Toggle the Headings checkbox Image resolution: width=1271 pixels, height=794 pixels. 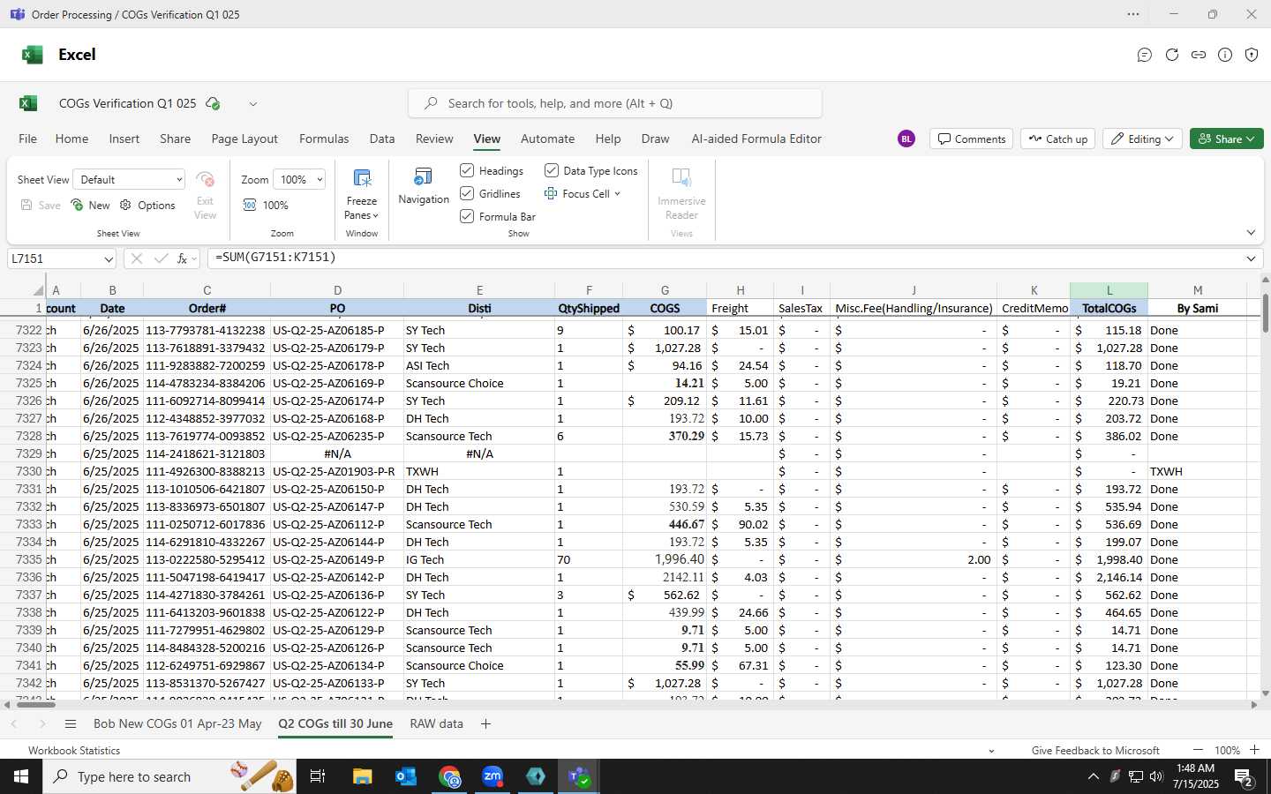467,170
